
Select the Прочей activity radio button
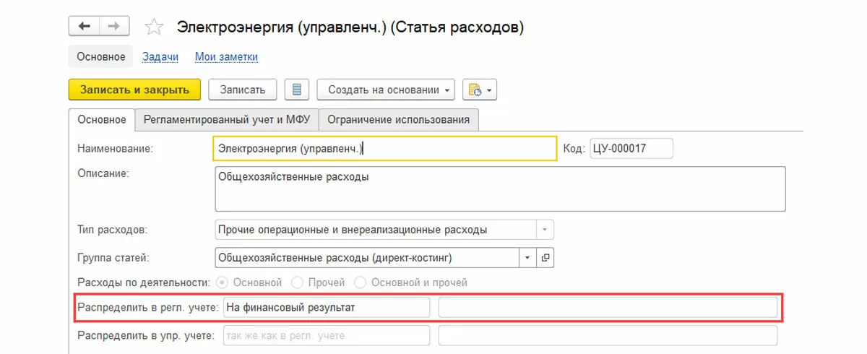coord(296,282)
